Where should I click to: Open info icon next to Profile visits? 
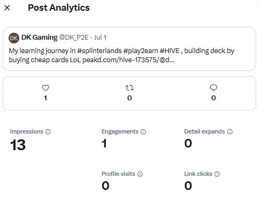140,174
